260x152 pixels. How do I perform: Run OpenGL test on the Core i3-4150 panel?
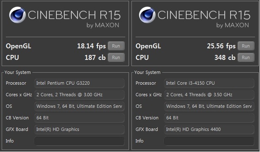[x=246, y=46]
